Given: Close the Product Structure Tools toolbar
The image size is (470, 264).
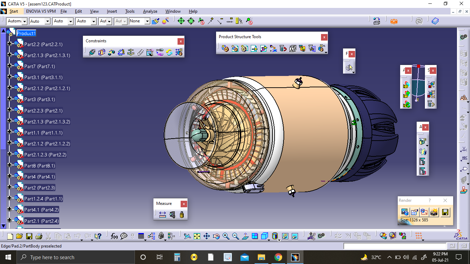Looking at the screenshot, I should [x=324, y=37].
